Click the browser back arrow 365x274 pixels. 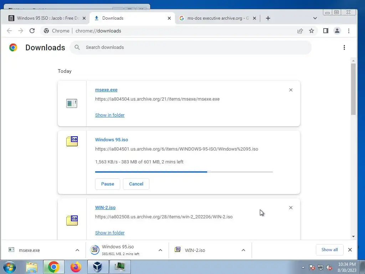(9, 31)
